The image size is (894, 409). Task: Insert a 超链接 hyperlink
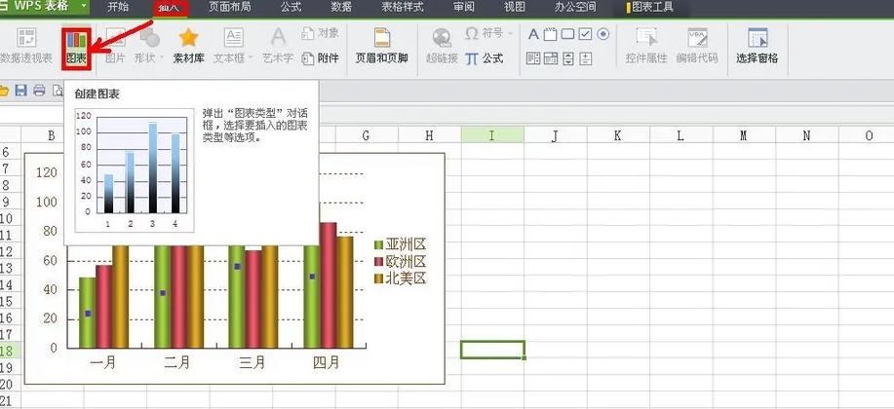click(x=442, y=47)
